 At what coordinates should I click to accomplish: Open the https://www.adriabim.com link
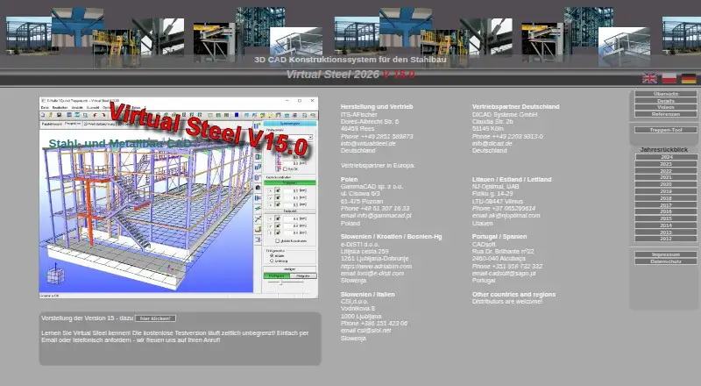376,266
